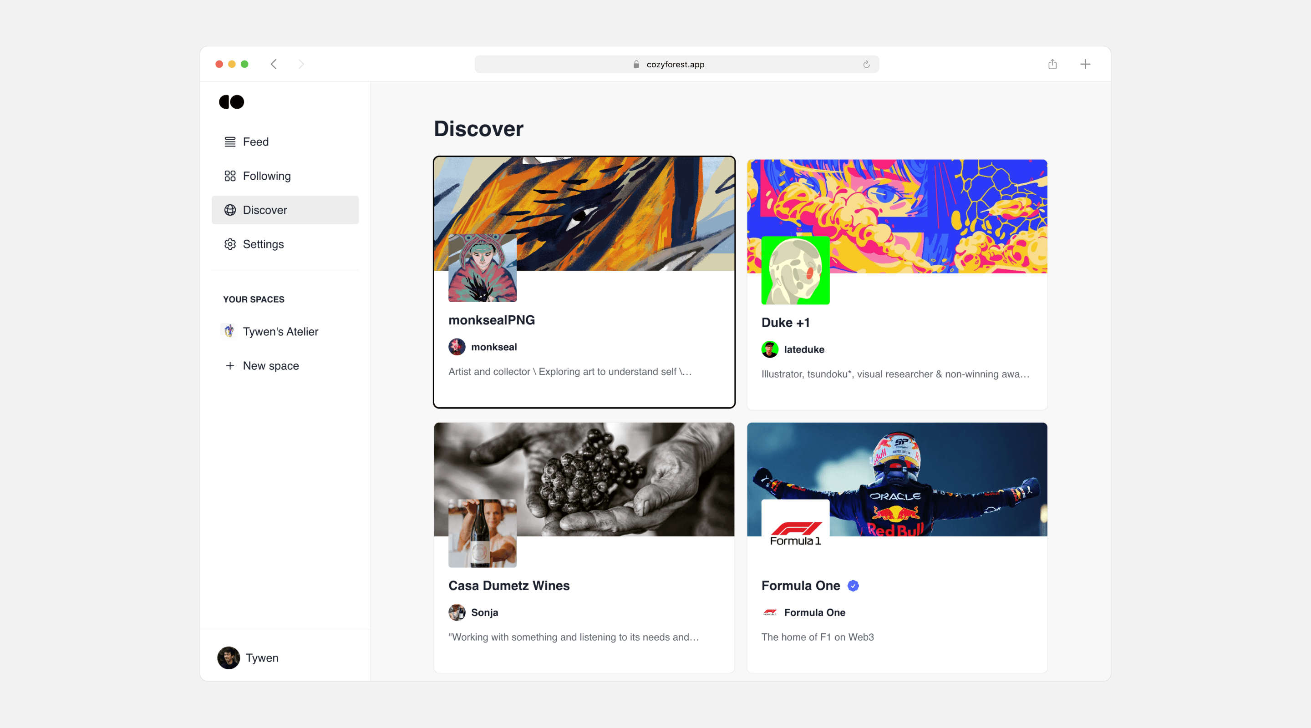Click lateduke's green avatar
The height and width of the screenshot is (728, 1311).
[x=770, y=349]
